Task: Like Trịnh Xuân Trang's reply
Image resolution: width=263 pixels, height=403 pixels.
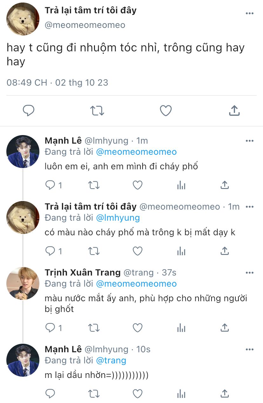Action: tap(138, 328)
